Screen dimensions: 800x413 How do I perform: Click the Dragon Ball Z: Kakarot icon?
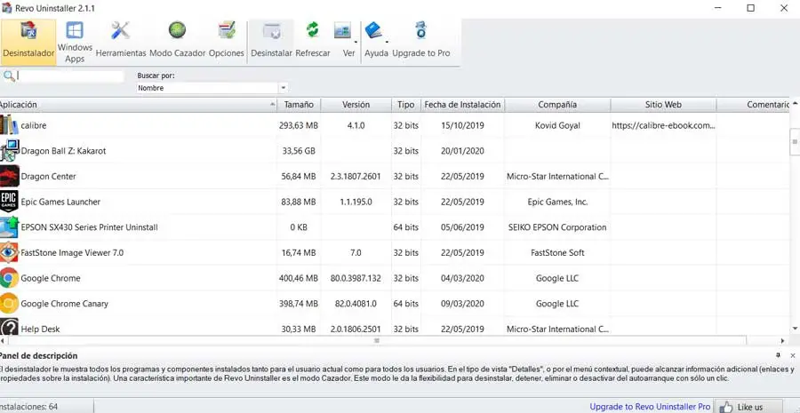[9, 151]
